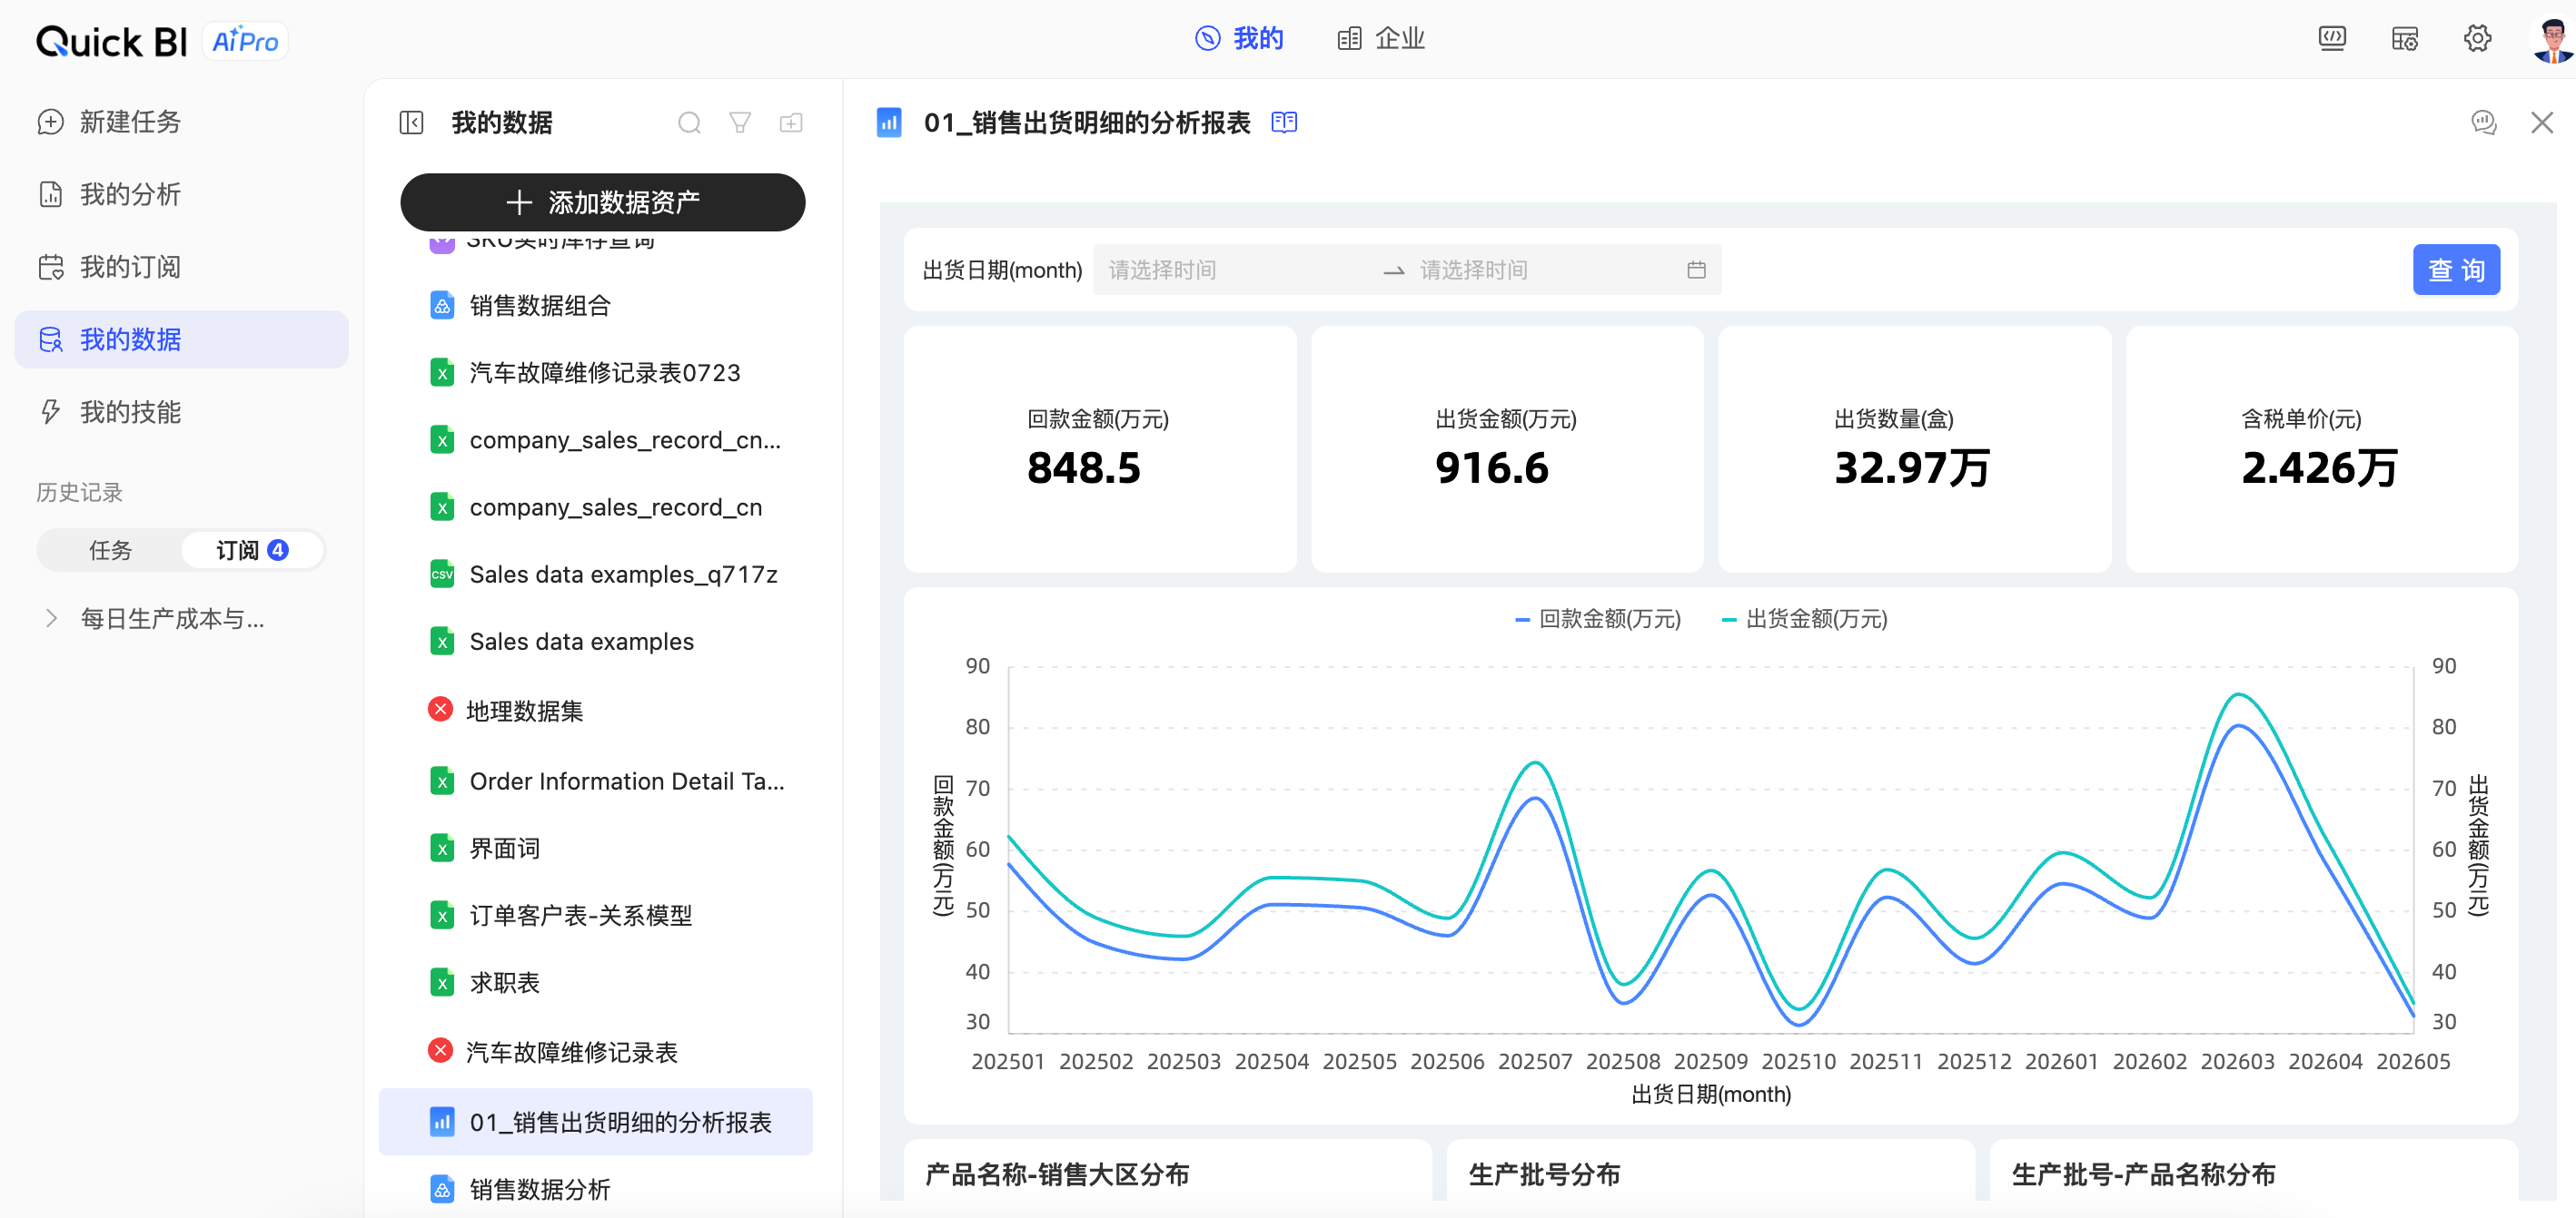This screenshot has width=2576, height=1218.
Task: Click the 回款金额(万元) KPI card
Action: click(x=1100, y=449)
